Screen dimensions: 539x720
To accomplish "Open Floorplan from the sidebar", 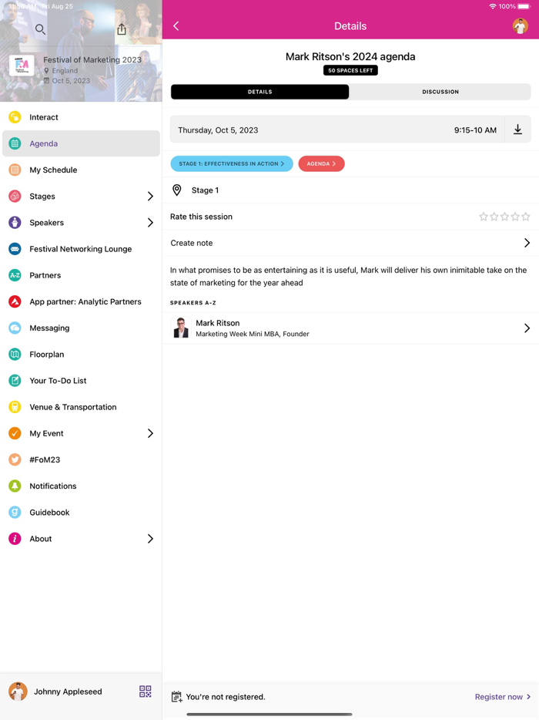I will point(81,355).
